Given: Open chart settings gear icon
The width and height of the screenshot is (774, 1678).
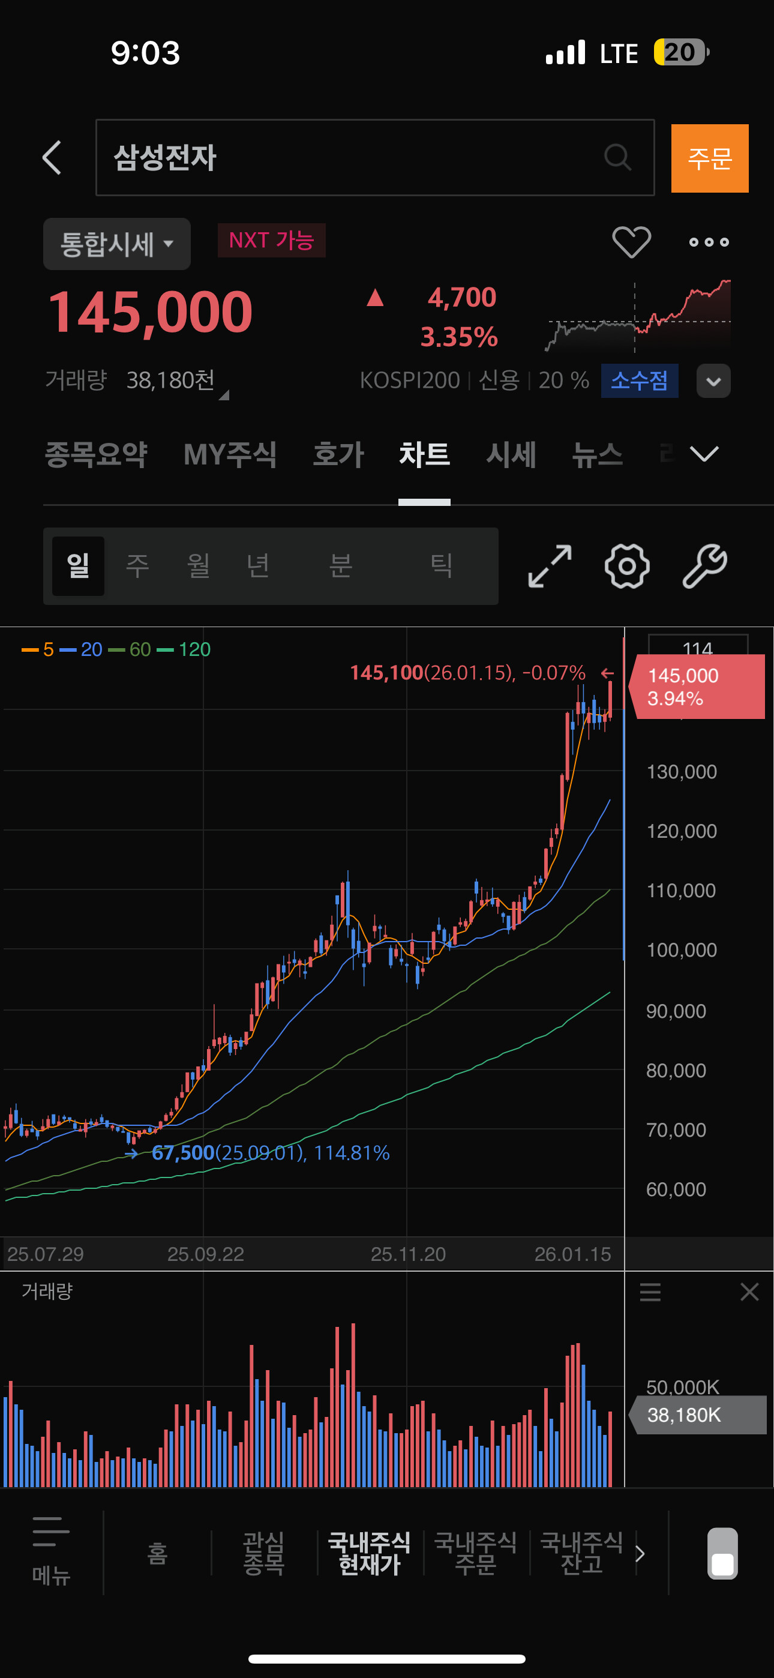Looking at the screenshot, I should tap(627, 566).
